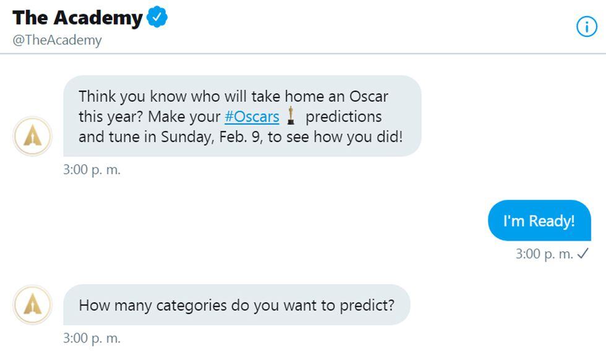This screenshot has height=353, width=606.
Task: Open The Academy profile name
Action: [77, 18]
